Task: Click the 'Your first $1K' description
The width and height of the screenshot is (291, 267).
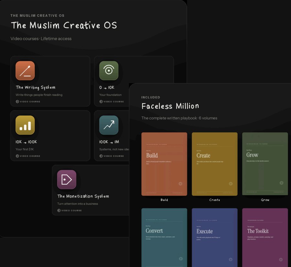Action: (25, 149)
